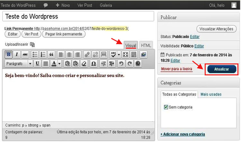Screen dimensions: 241x143
Task: Run the spellchecker ABC check icon
Action: [x=113, y=54]
